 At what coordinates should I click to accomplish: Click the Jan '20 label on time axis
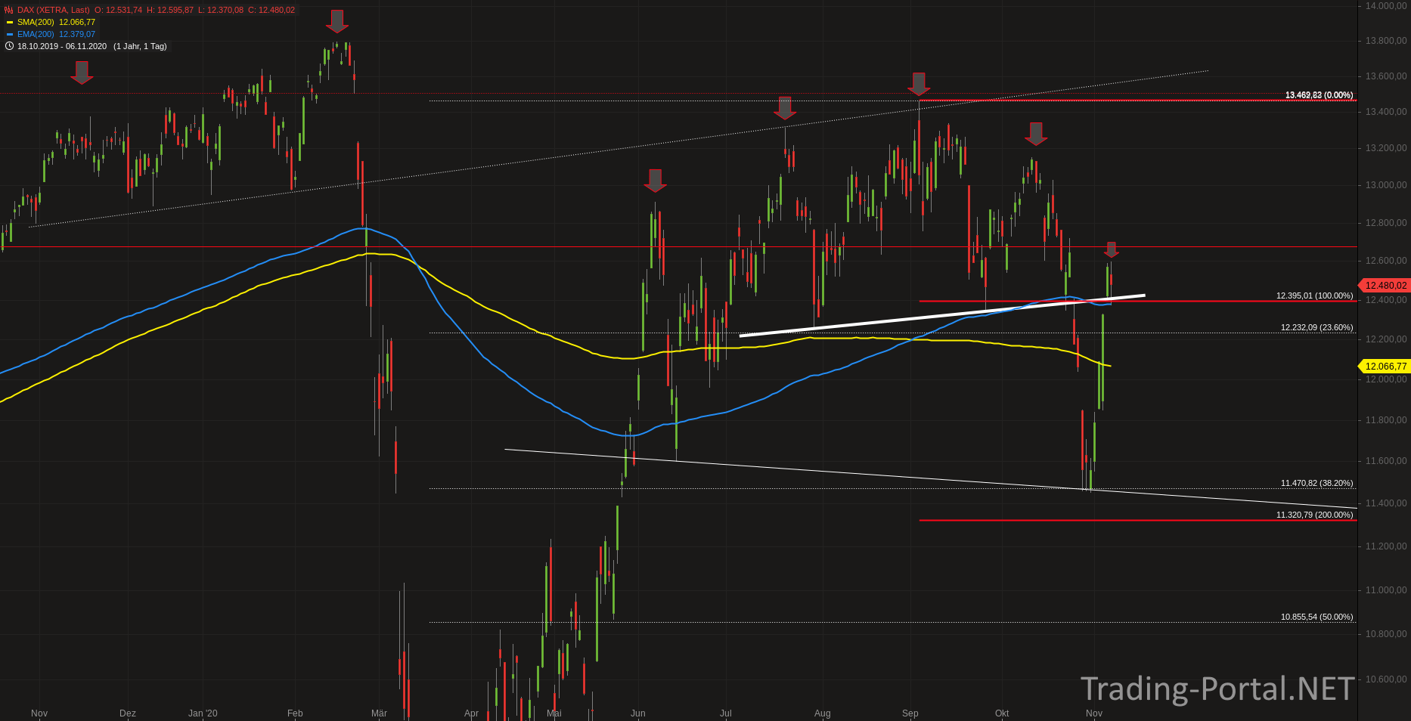[x=203, y=713]
